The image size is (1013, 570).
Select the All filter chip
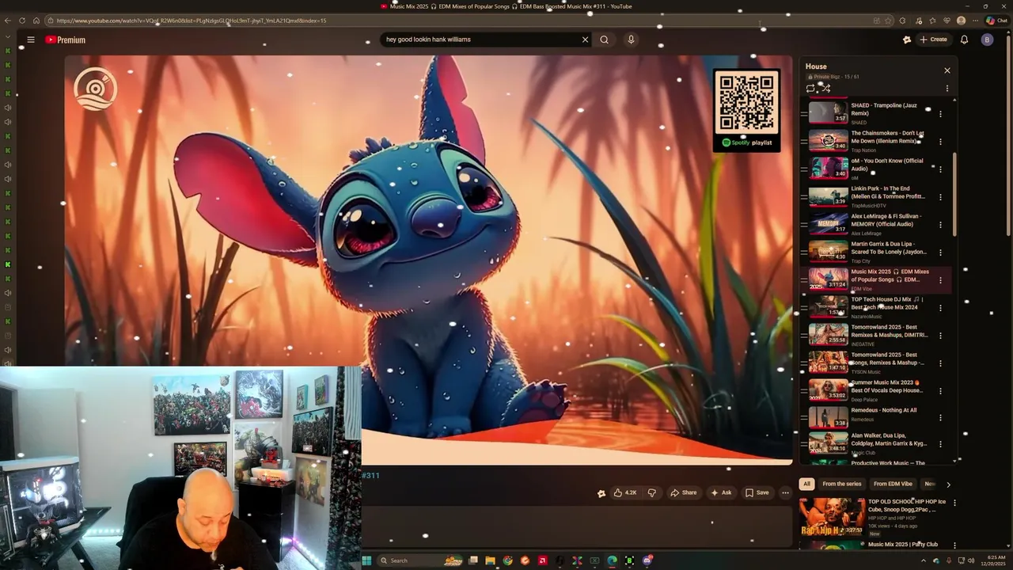click(x=806, y=484)
